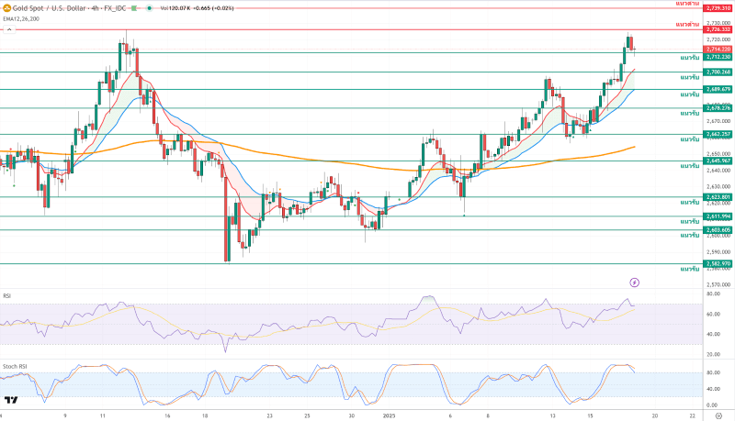Select the Stoch RSI pane label
Screen dimensions: 735x421
[x=13, y=366]
